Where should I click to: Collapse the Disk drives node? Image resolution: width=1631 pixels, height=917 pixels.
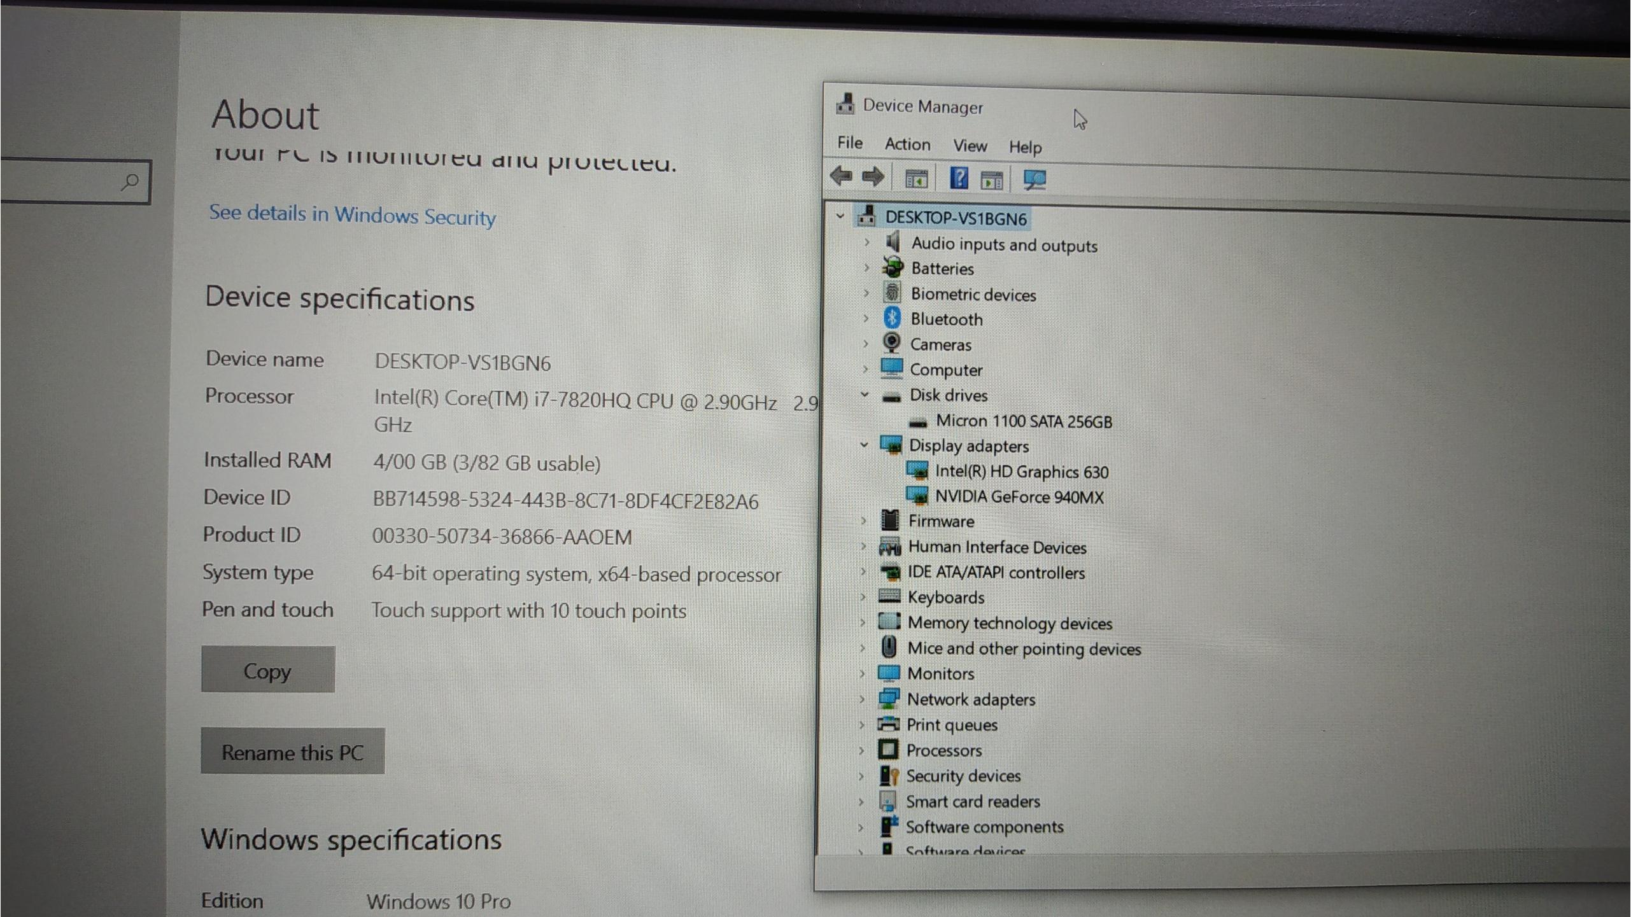point(865,395)
